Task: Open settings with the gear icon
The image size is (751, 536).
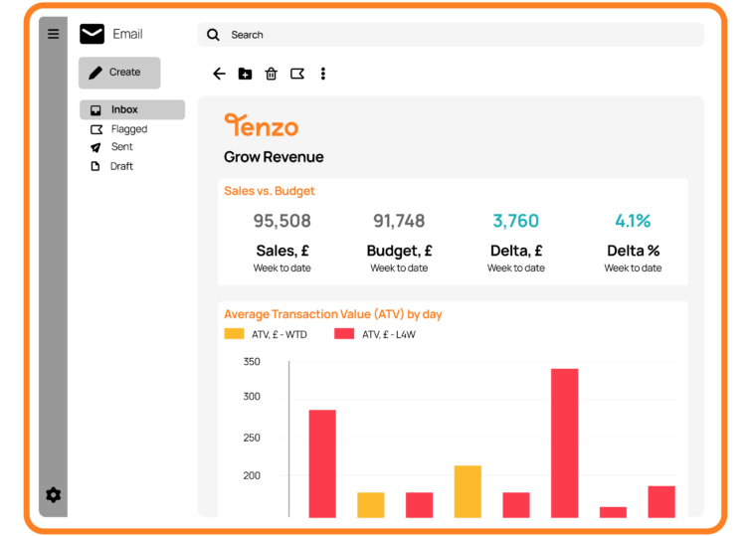Action: click(x=54, y=494)
